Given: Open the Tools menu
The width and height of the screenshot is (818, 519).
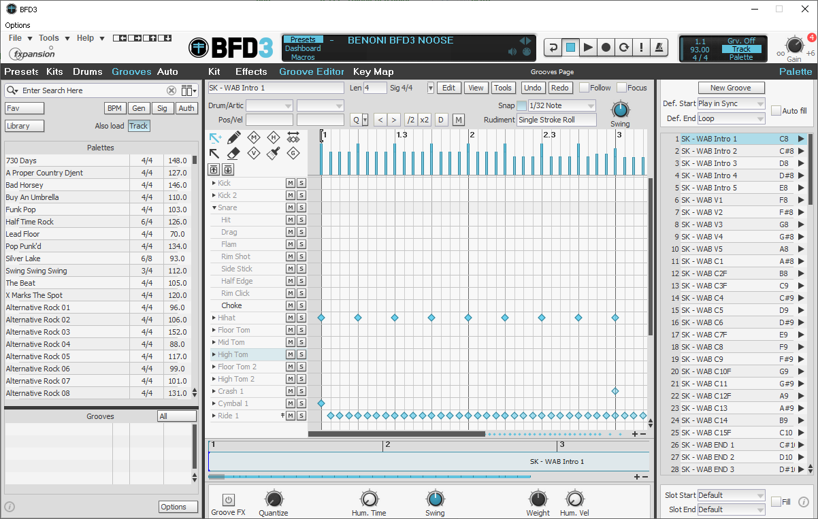Looking at the screenshot, I should (54, 38).
